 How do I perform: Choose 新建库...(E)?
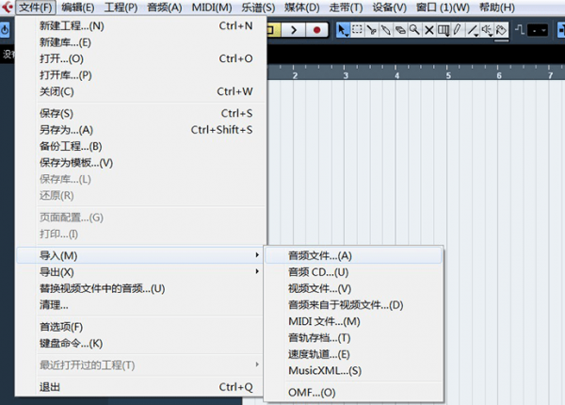pyautogui.click(x=141, y=42)
